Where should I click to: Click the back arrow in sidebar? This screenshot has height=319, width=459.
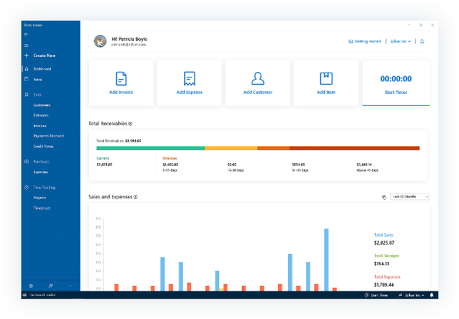click(x=26, y=34)
